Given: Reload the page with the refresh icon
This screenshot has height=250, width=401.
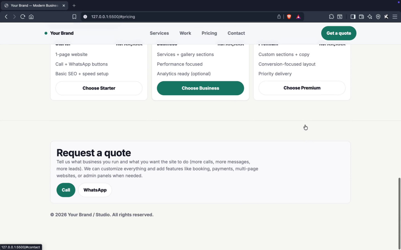Looking at the screenshot, I should click(x=23, y=16).
